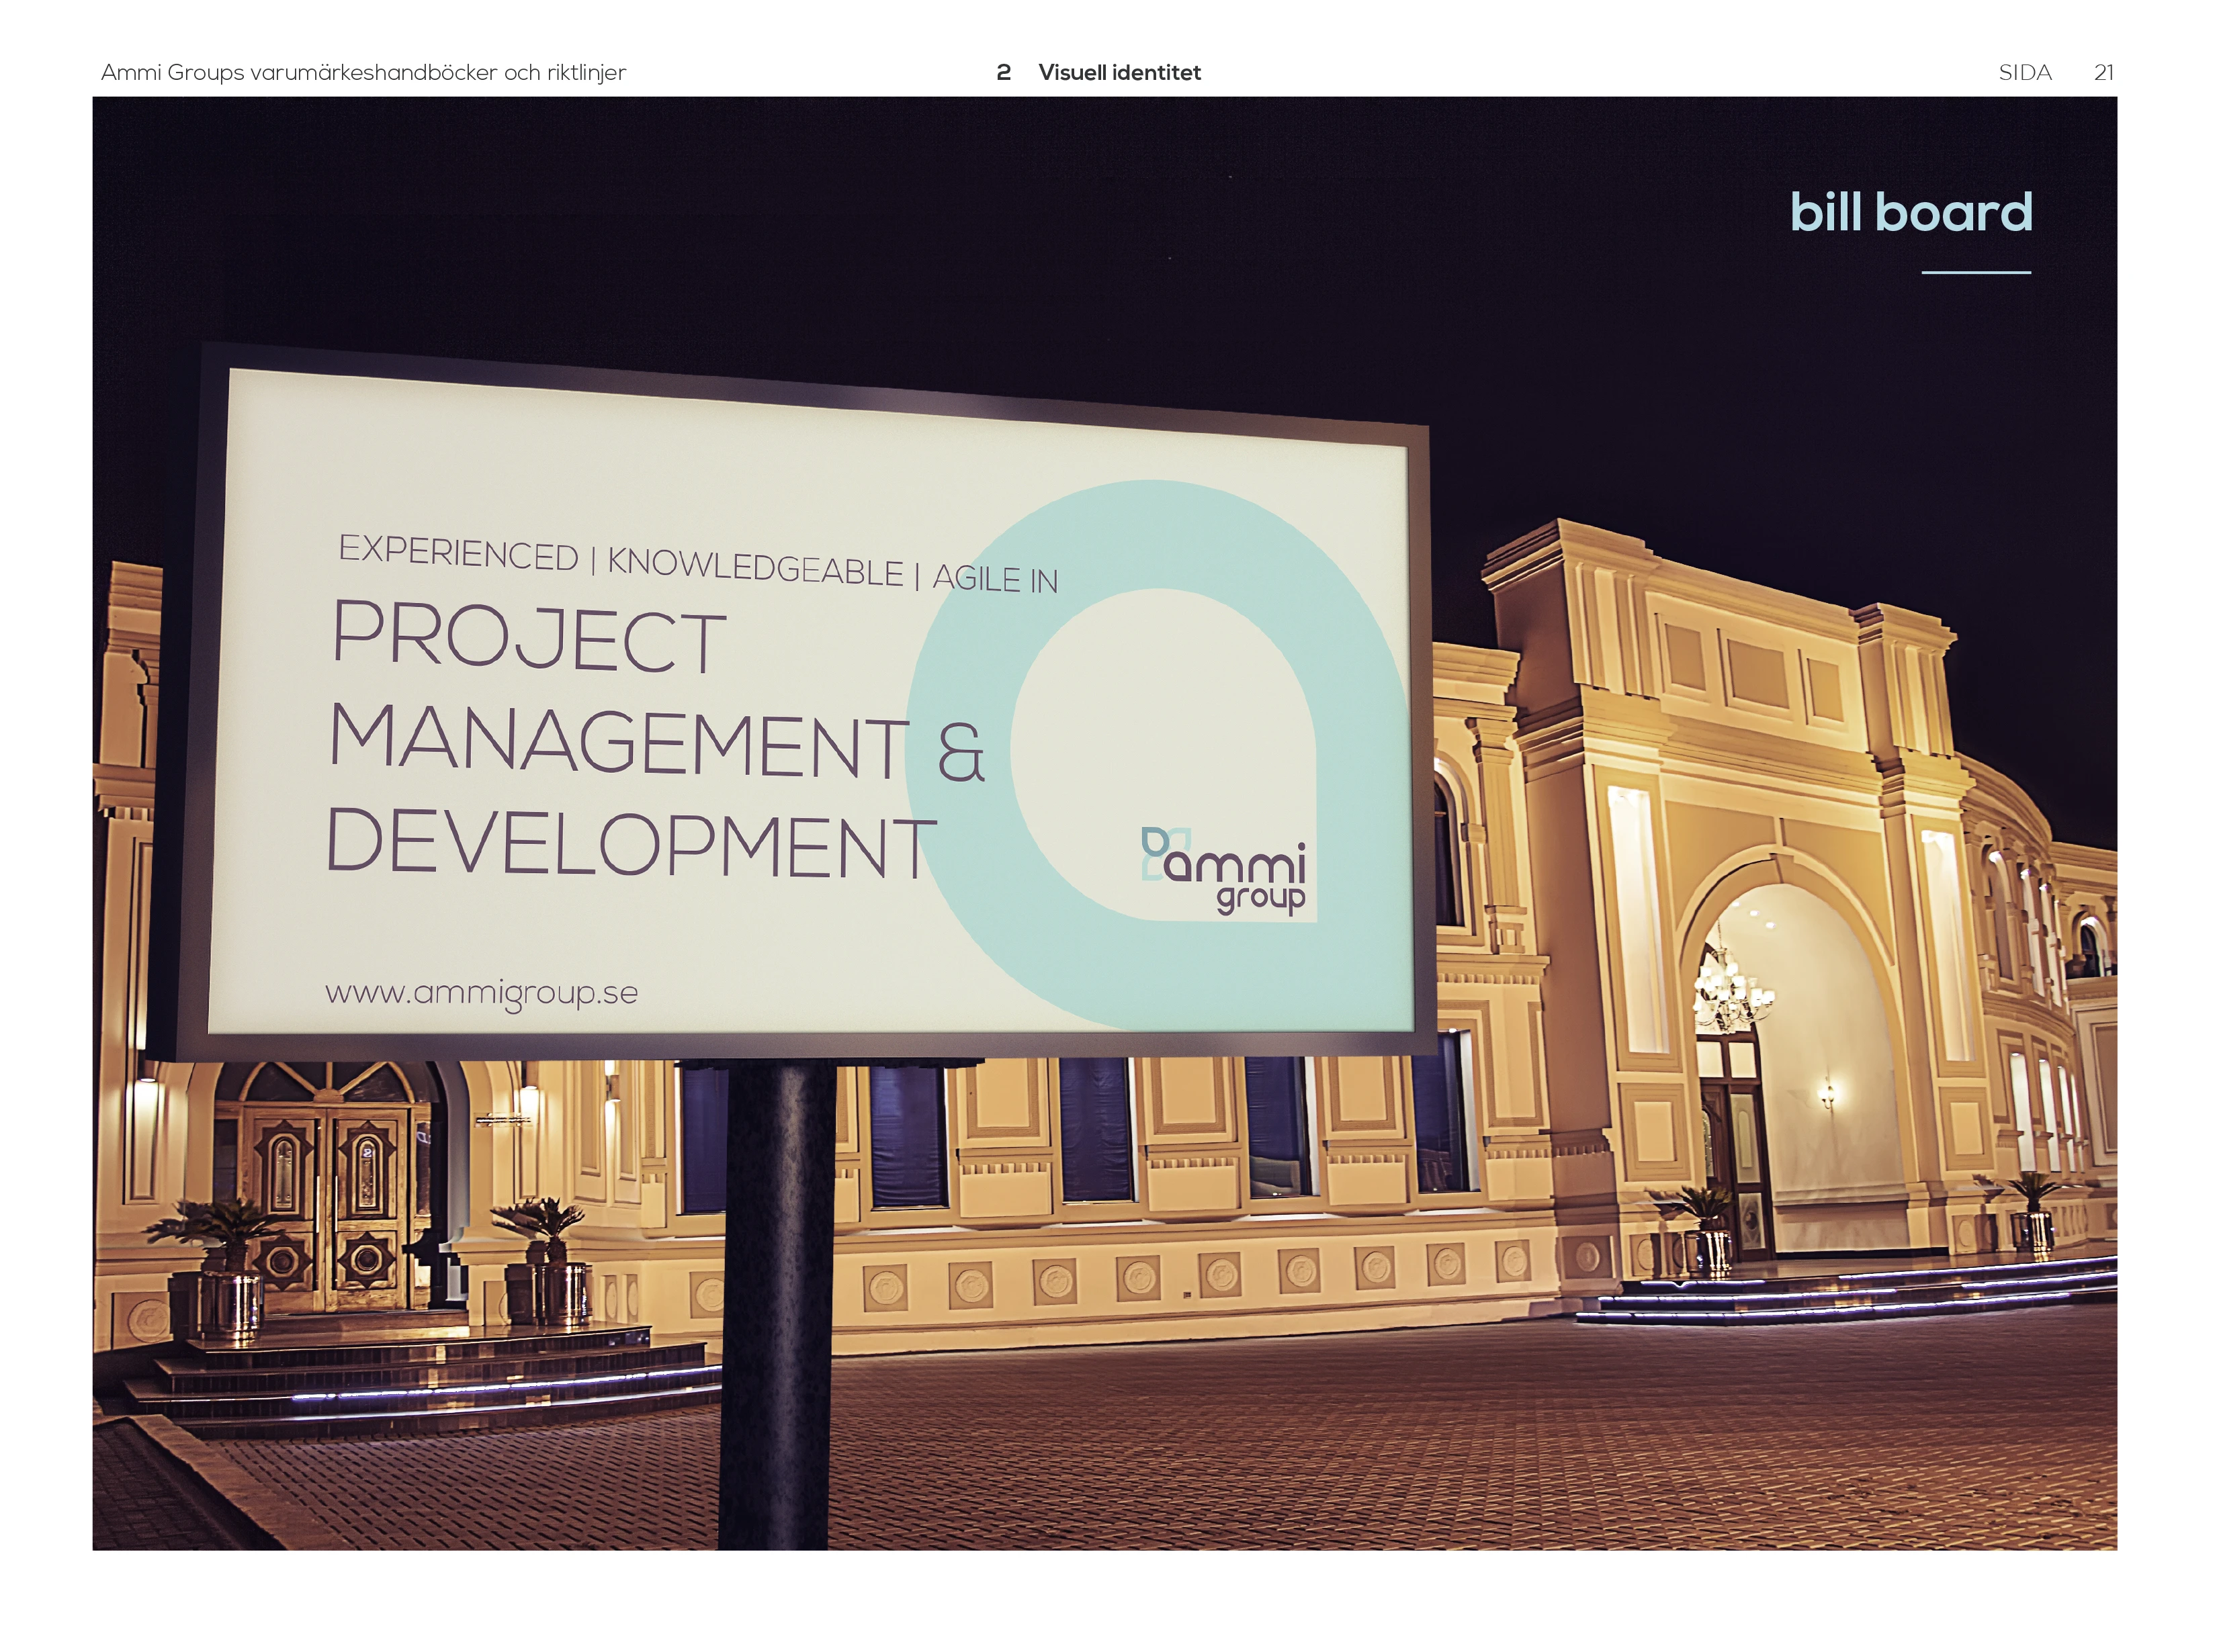Click the large word "PROJECT"
The height and width of the screenshot is (1652, 2217).
point(529,636)
